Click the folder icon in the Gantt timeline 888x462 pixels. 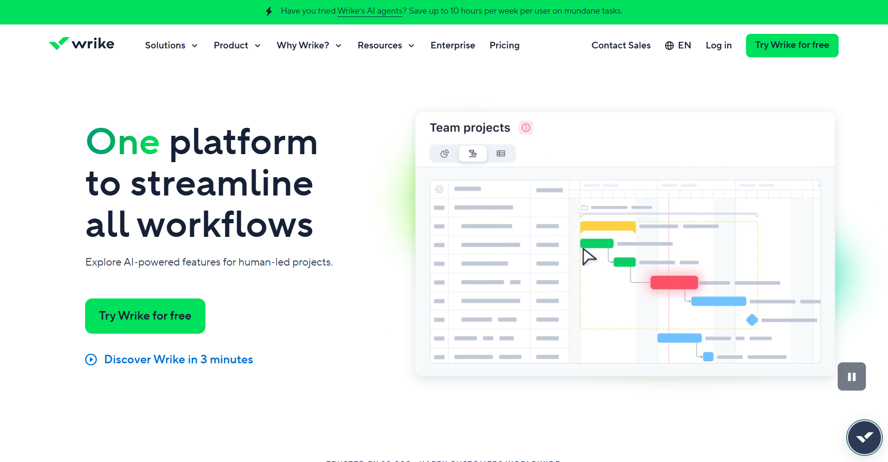pyautogui.click(x=585, y=207)
